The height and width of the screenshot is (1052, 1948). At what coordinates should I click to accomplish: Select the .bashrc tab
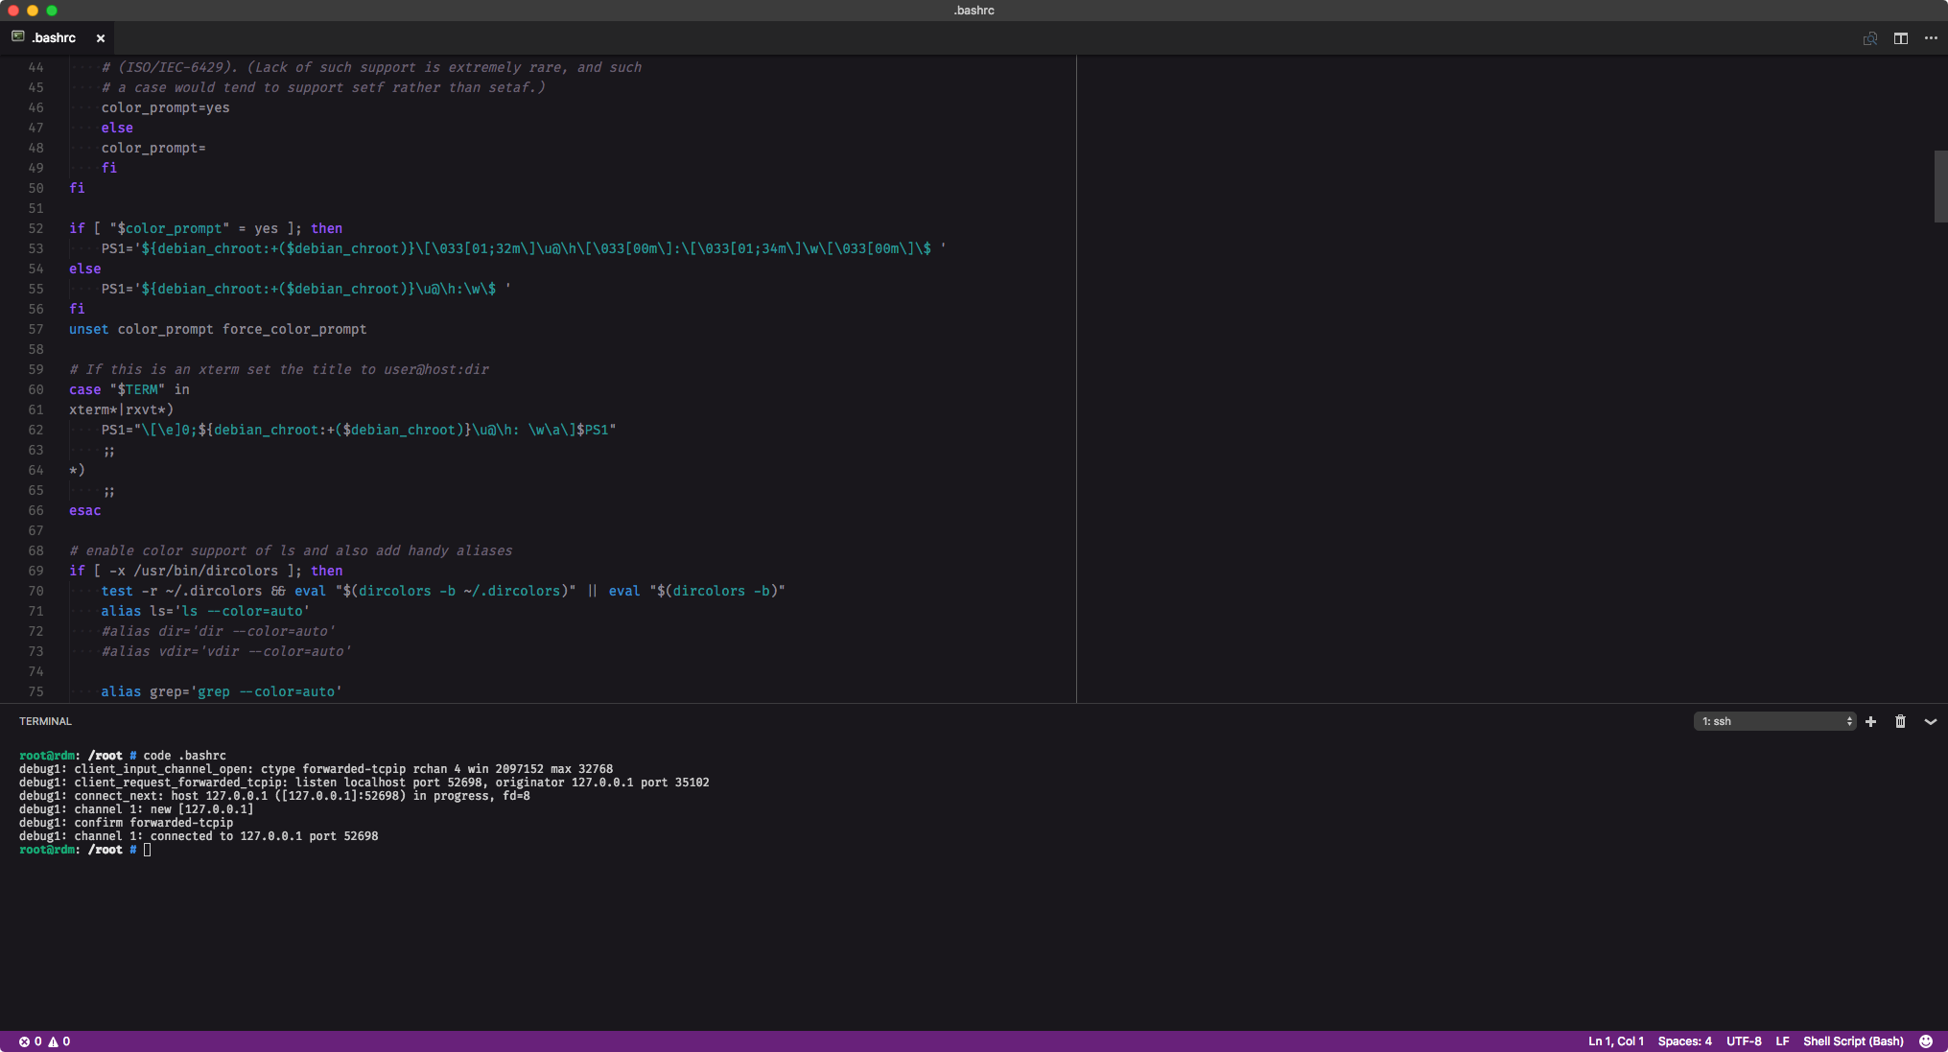[54, 38]
